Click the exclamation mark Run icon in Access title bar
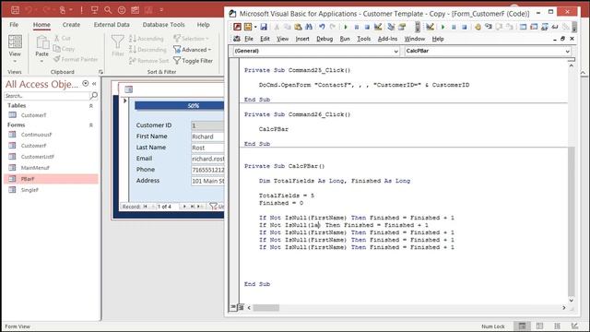 [x=81, y=10]
